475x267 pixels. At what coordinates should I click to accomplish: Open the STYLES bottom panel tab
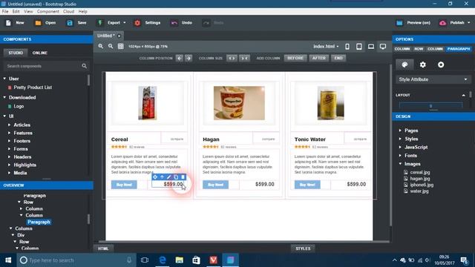click(303, 248)
